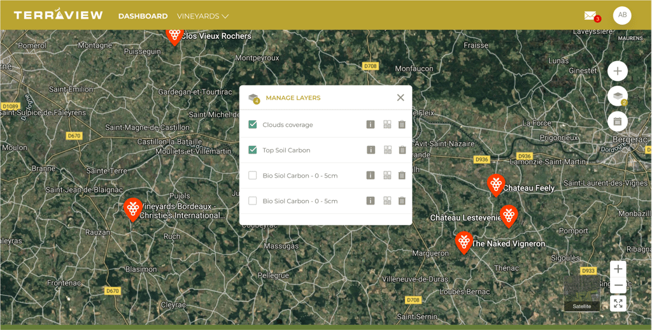Click the Clouds coverage layer name
The width and height of the screenshot is (652, 330).
pyautogui.click(x=288, y=125)
